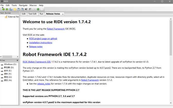This screenshot has height=108, width=173.
Task: Click the External Resources folder icon
Action: tap(6, 17)
